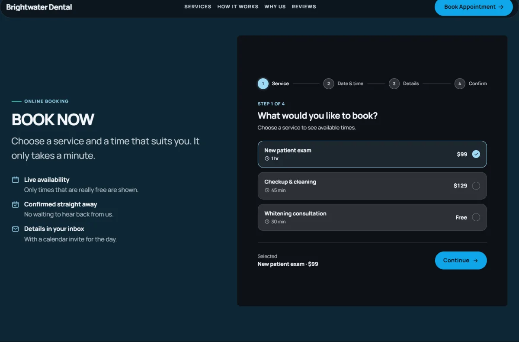Select the Checkup & cleaning radio button
The image size is (519, 342).
(x=476, y=186)
